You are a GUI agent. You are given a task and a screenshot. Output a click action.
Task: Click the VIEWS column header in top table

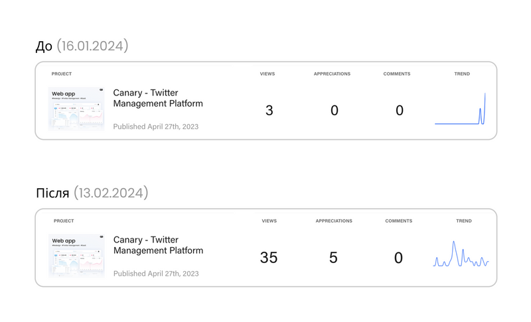(x=267, y=74)
